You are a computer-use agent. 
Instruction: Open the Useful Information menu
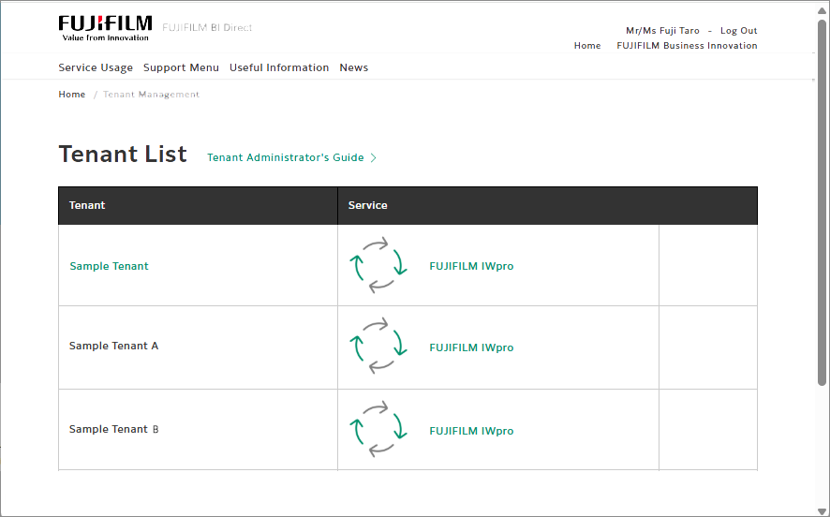[279, 67]
